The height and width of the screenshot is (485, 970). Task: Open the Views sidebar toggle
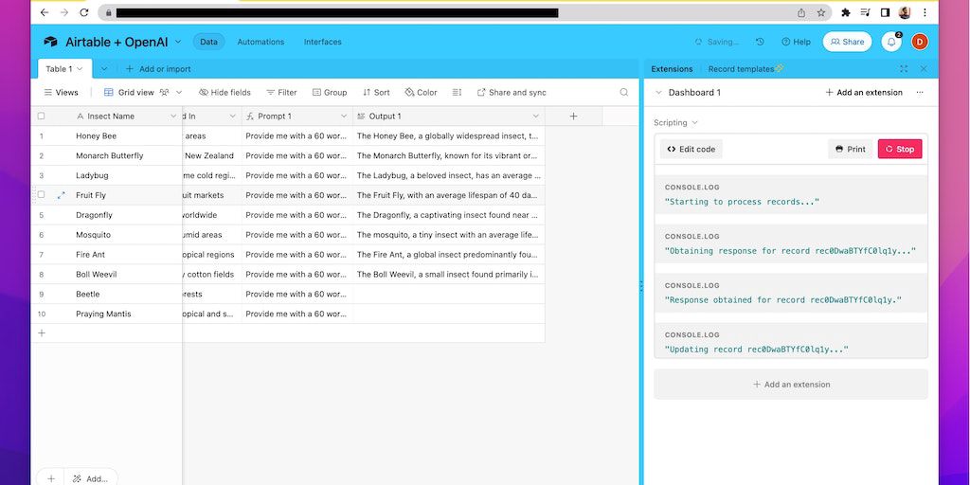(61, 93)
